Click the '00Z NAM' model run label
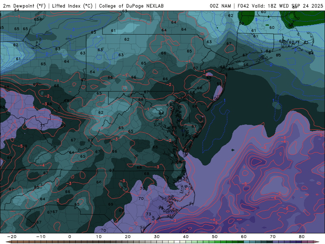This screenshot has width=325, height=244. (220, 6)
